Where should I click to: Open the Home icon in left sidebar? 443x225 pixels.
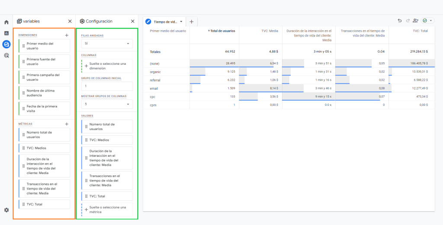pos(6,22)
